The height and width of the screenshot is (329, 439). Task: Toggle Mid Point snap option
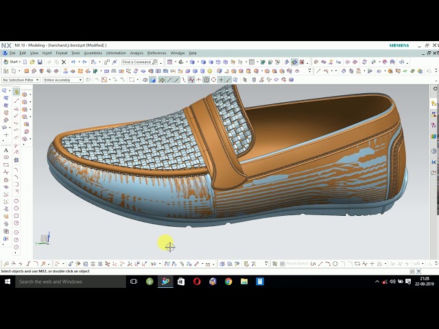point(177,80)
